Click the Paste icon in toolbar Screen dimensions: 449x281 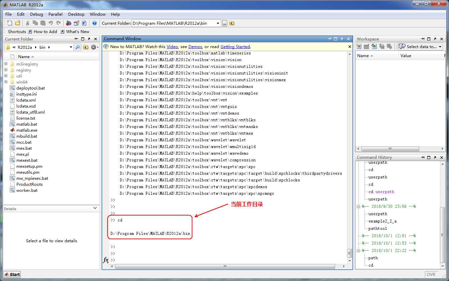coord(43,23)
